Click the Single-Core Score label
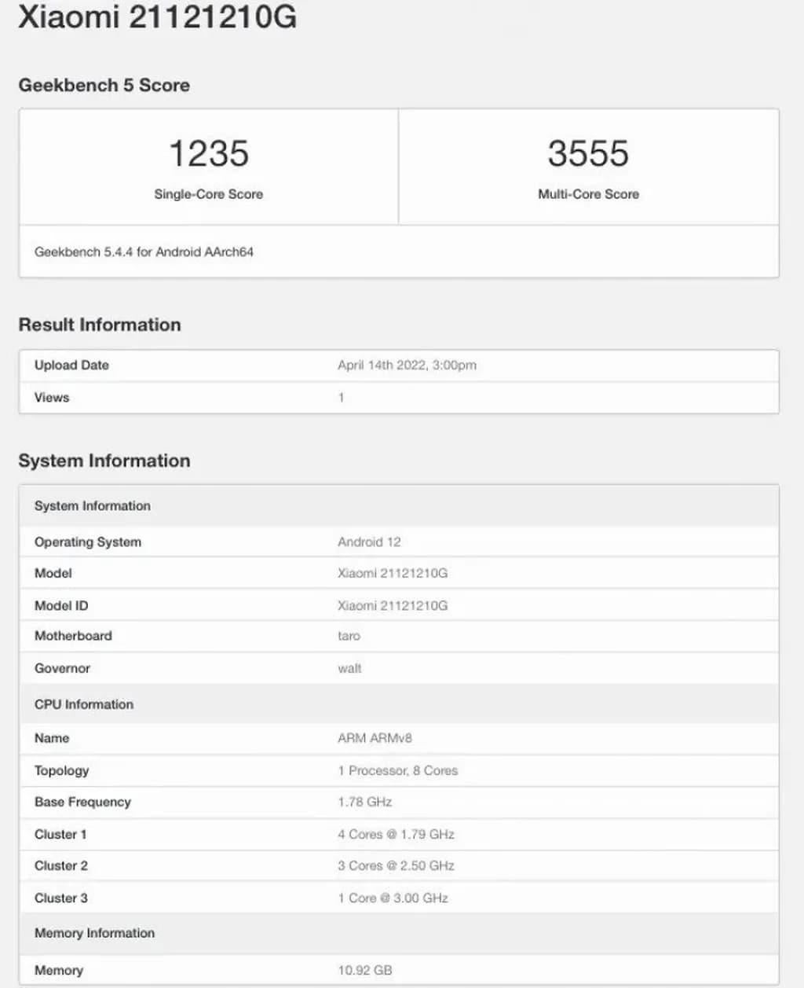 pyautogui.click(x=208, y=194)
